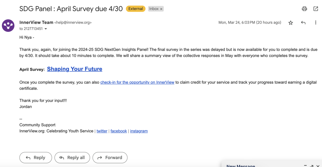
Task: Print this email with the printer icon
Action: 304,9
